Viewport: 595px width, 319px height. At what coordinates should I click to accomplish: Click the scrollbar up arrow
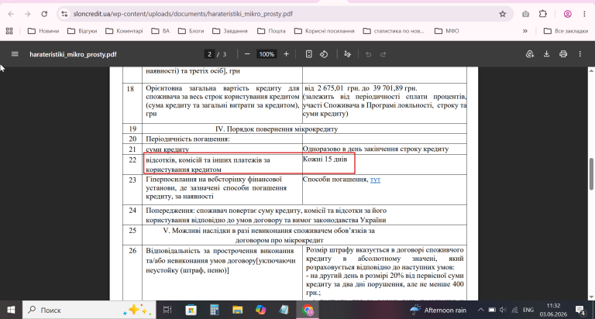(x=591, y=70)
